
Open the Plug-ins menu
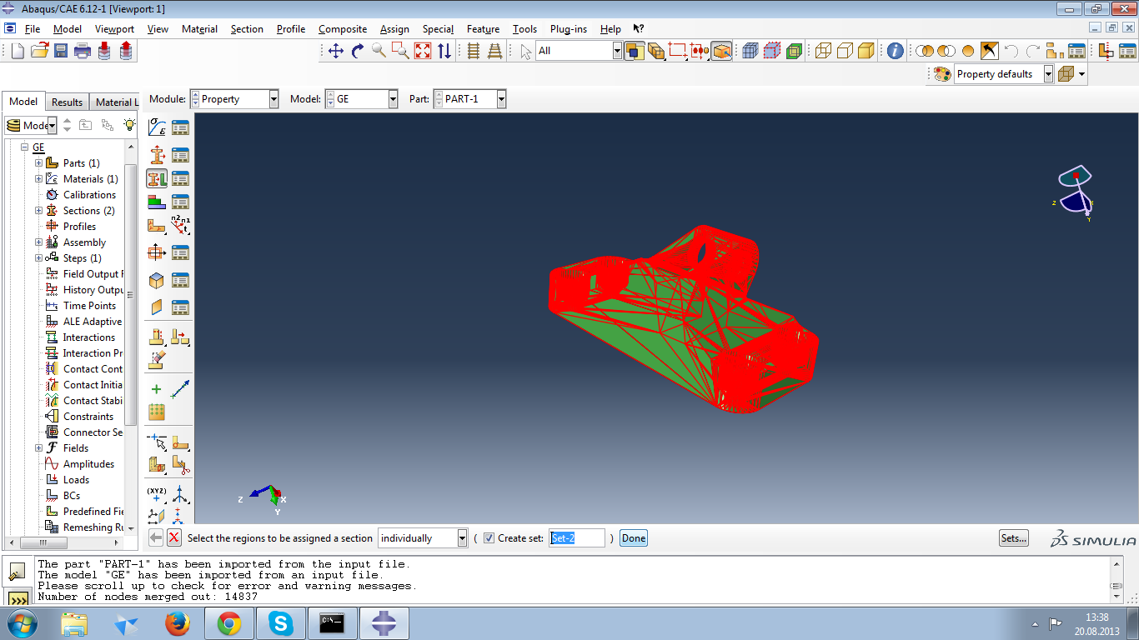point(569,29)
